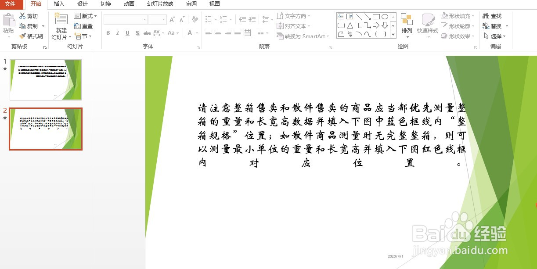This screenshot has height=269, width=537.
Task: Switch to the Design (设计) tab
Action: click(x=82, y=4)
